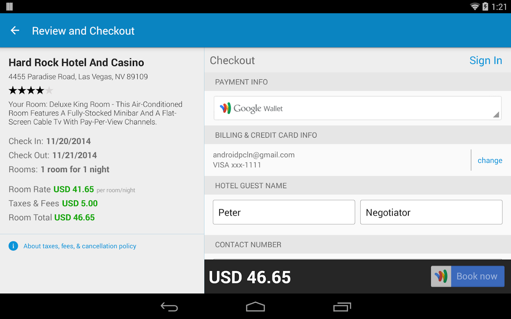Image resolution: width=511 pixels, height=319 pixels.
Task: Tap the battery status icon
Action: pyautogui.click(x=485, y=6)
